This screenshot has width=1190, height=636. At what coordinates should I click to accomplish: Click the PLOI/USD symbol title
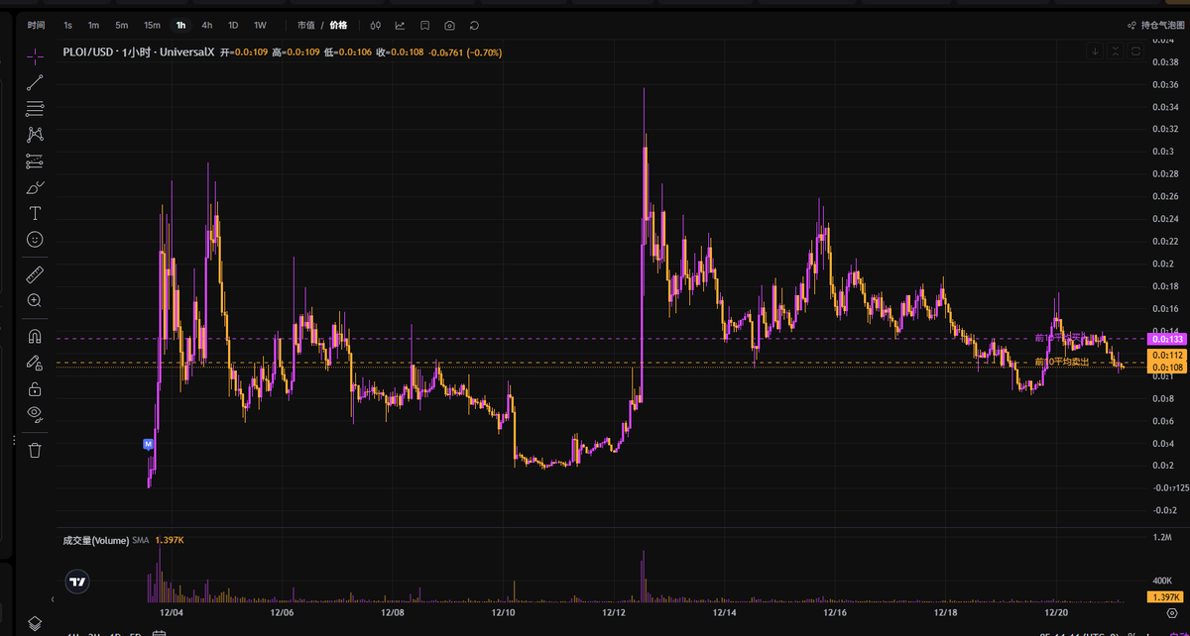(x=86, y=52)
